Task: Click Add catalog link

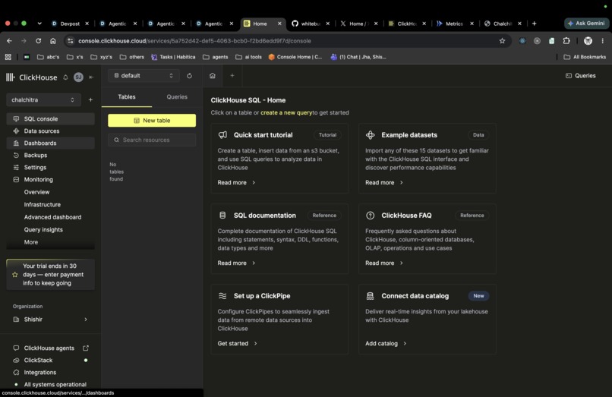Action: pos(386,343)
